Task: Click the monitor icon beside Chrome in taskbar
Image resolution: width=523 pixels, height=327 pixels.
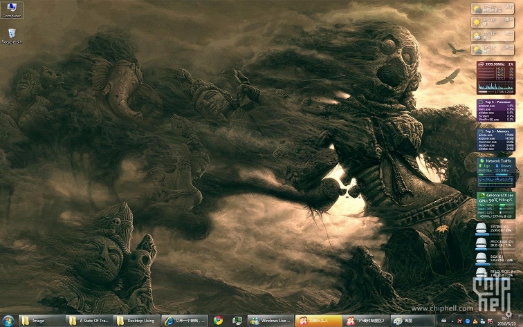Action: pos(237,321)
